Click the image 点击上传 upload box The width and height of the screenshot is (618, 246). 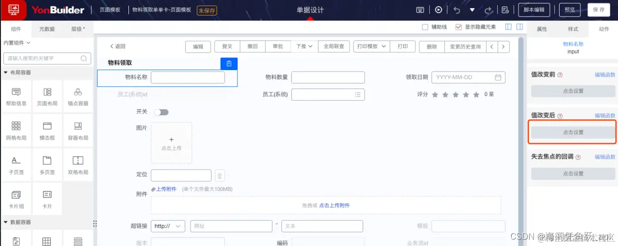pyautogui.click(x=171, y=143)
